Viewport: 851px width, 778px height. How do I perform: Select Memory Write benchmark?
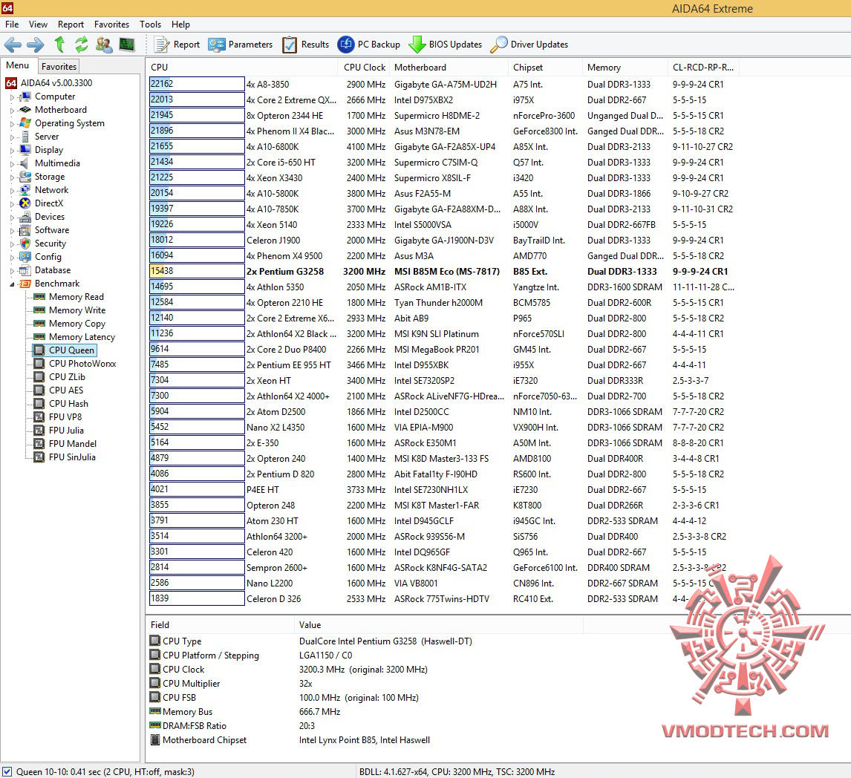point(77,310)
